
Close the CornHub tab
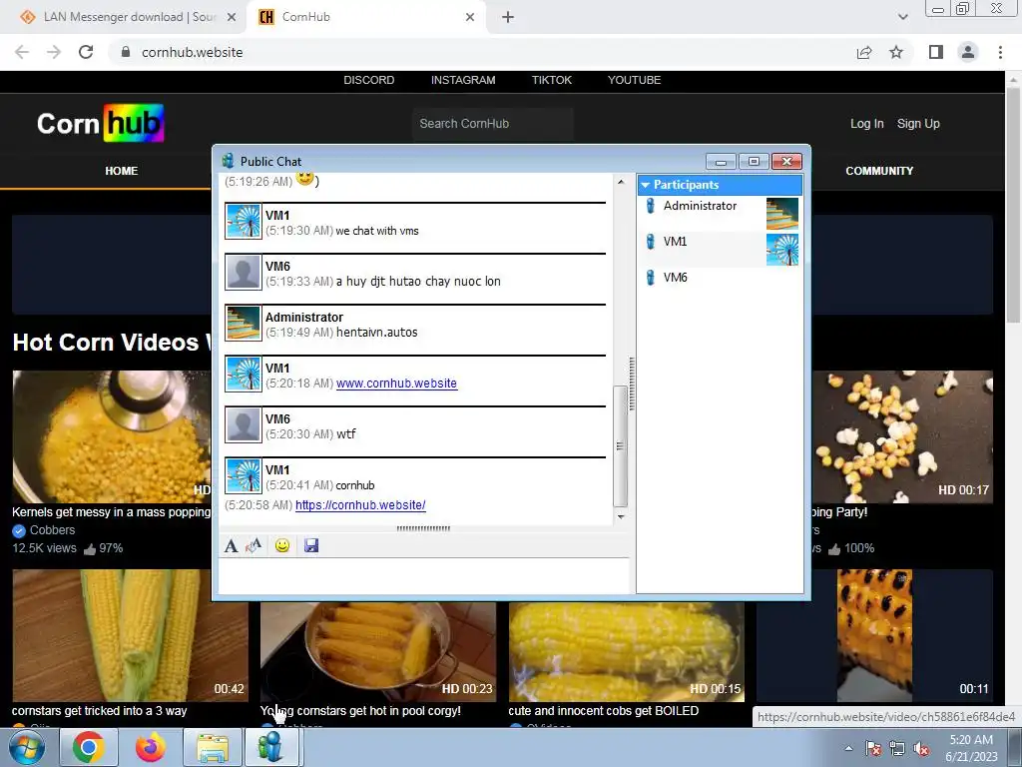pyautogui.click(x=470, y=17)
